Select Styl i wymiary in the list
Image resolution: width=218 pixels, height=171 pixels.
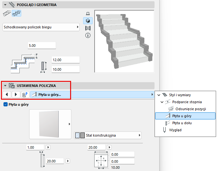tap(180, 95)
